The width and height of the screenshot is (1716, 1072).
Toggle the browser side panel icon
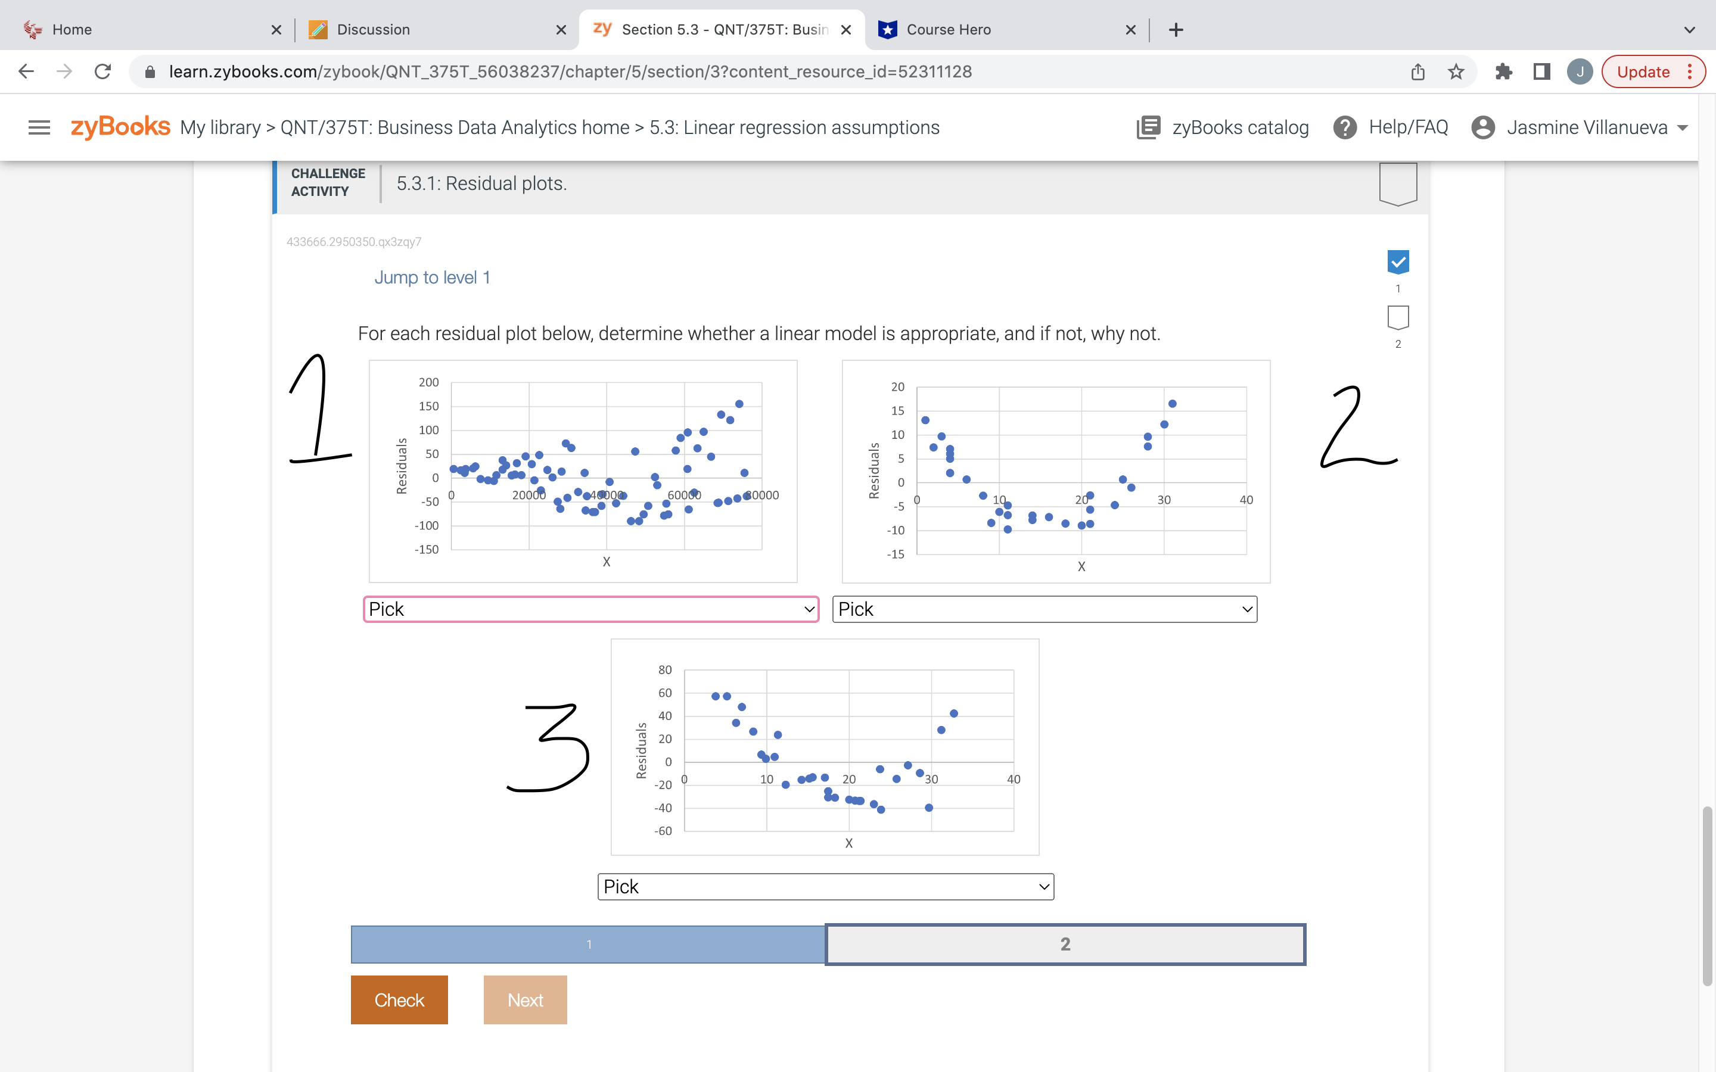[x=1541, y=71]
